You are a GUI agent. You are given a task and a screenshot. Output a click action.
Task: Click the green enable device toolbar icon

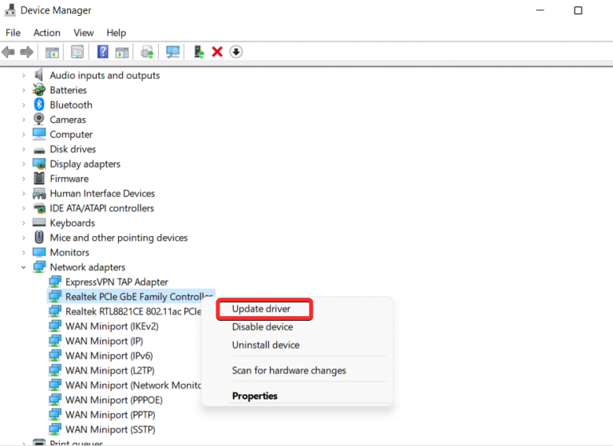point(200,52)
